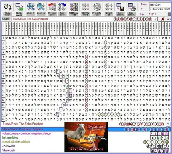Click the Print screen icon
Image resolution: width=172 pixels, height=154 pixels.
click(132, 7)
